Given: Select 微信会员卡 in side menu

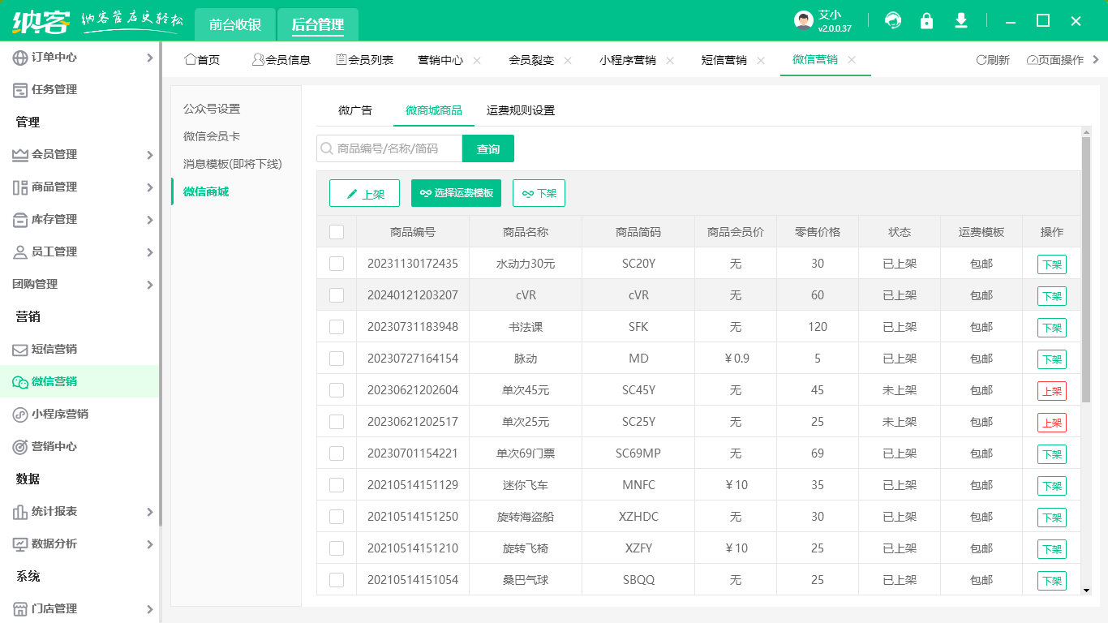Looking at the screenshot, I should pos(212,136).
